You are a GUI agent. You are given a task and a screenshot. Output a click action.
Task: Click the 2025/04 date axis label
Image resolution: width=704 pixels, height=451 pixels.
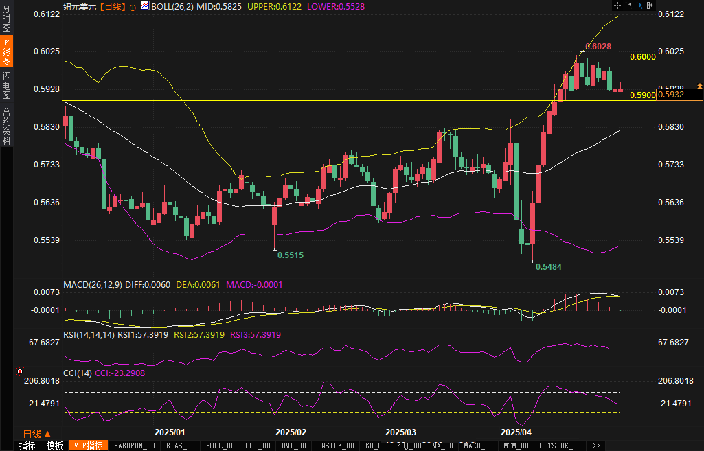(516, 432)
